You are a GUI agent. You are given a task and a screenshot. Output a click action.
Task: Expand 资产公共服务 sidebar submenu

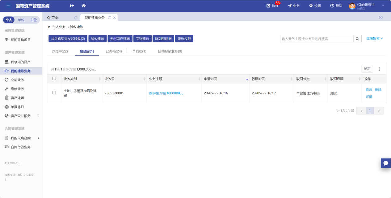pyautogui.click(x=38, y=116)
